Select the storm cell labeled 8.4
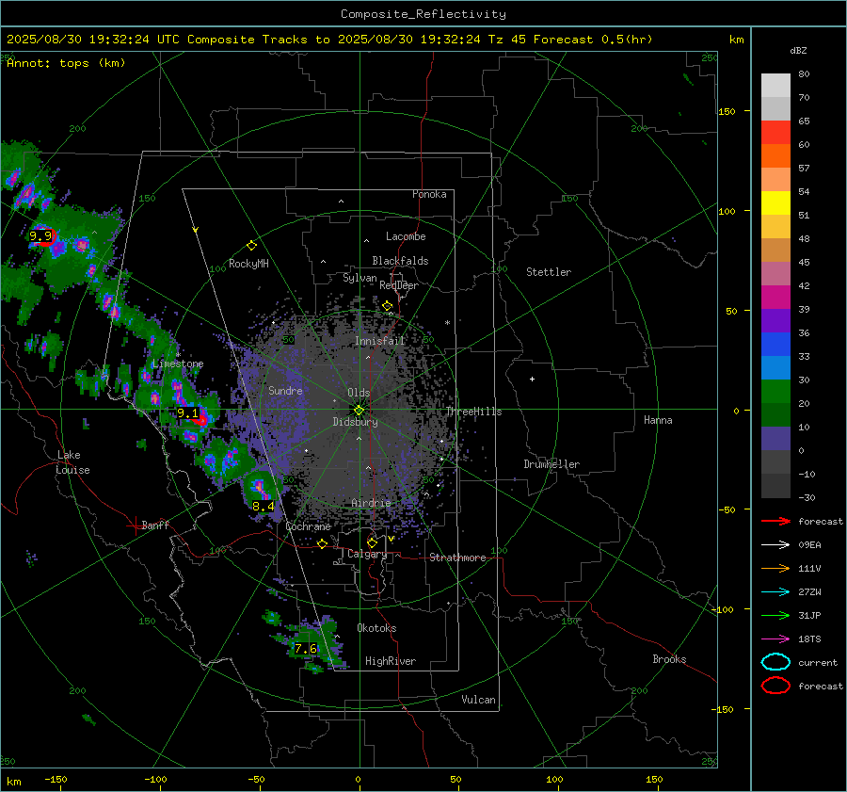The width and height of the screenshot is (847, 792). coord(264,507)
